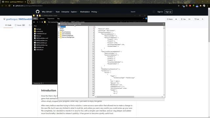Select the PlayerStateData folder label
This screenshot has width=210, height=118.
[x=66, y=32]
